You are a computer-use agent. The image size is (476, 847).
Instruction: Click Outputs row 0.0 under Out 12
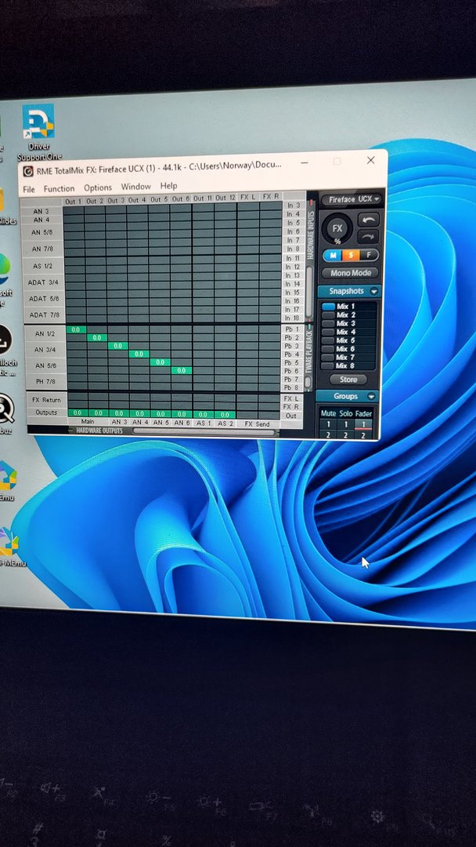tap(225, 415)
